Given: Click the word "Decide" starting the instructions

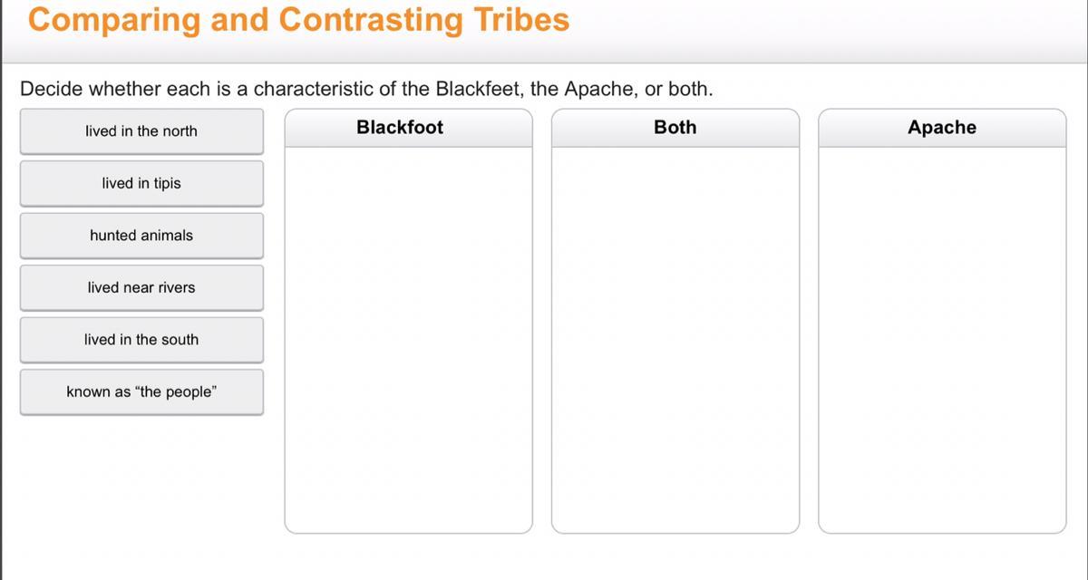Looking at the screenshot, I should click(x=52, y=89).
